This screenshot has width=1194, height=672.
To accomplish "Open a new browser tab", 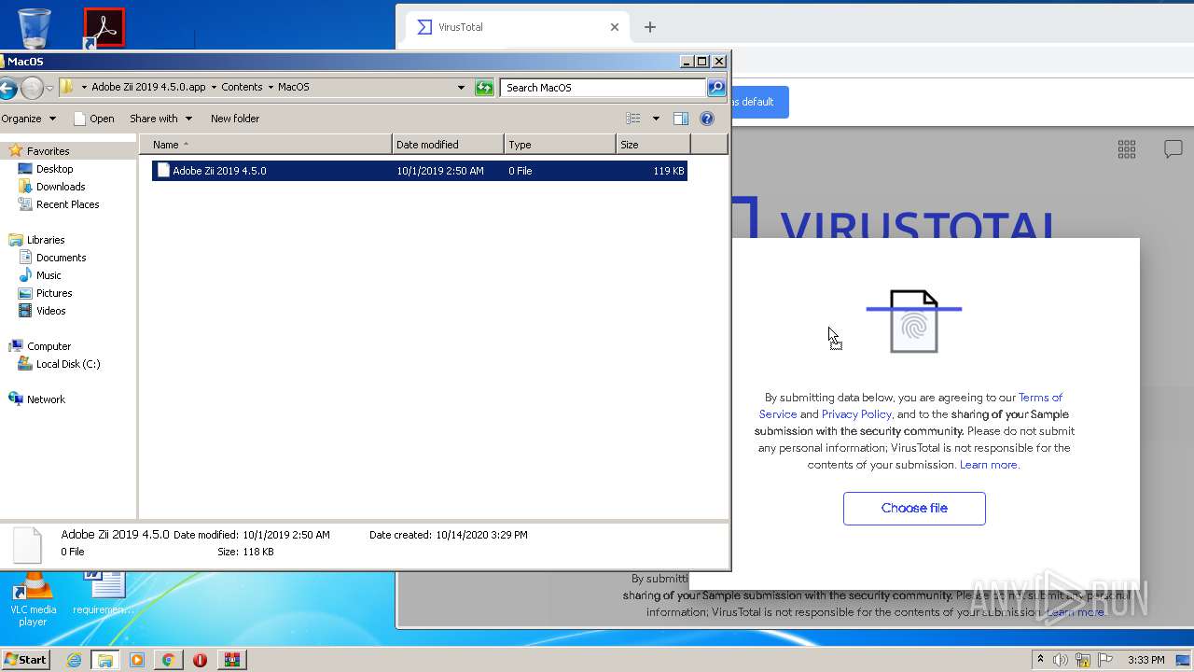I will coord(650,27).
